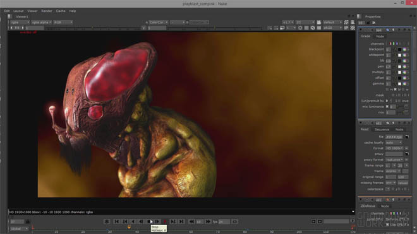Open whitepoint color wheel picker
This screenshot has width=417, height=234.
pos(404,56)
